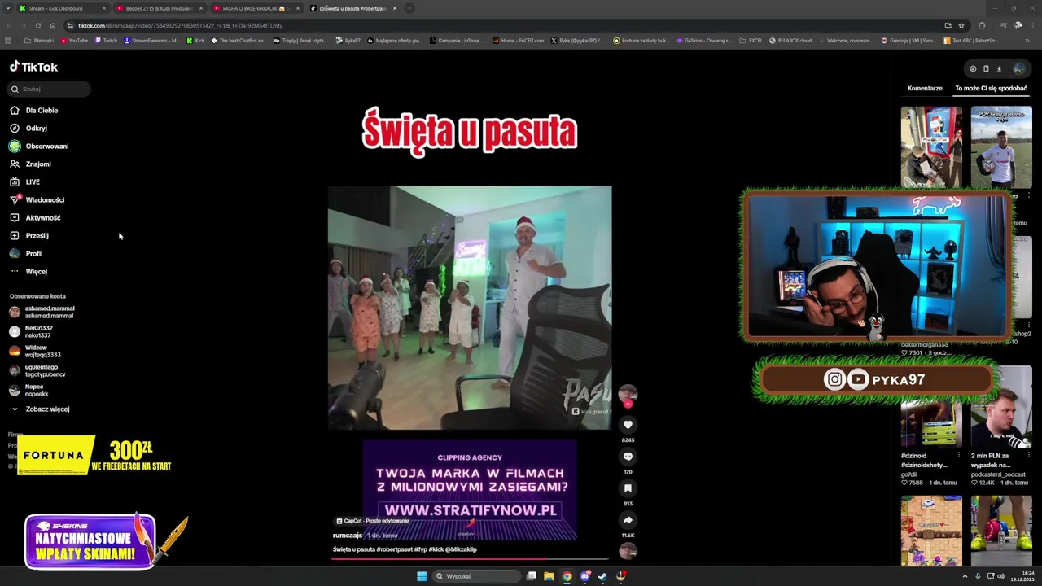Click the browser address bar URL
The width and height of the screenshot is (1042, 586).
tap(181, 25)
